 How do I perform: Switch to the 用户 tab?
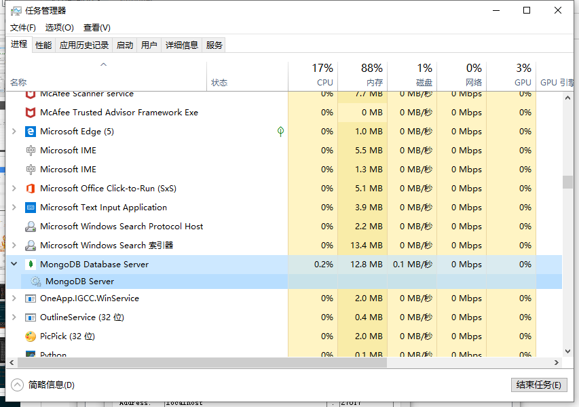pos(149,45)
